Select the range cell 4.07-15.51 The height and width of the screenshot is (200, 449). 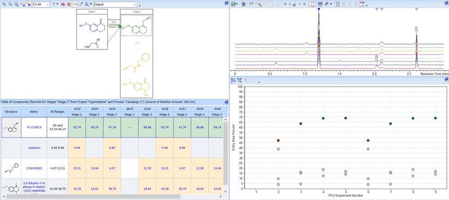(57, 168)
